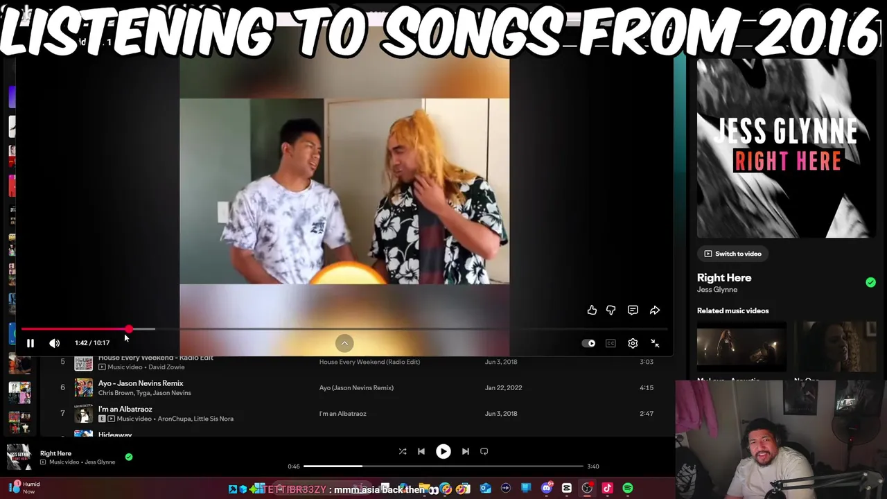887x499 pixels.
Task: Share the video using arrow icon
Action: [655, 310]
